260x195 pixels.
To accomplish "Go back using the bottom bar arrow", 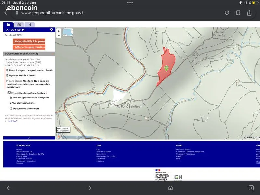I will click(9, 188).
